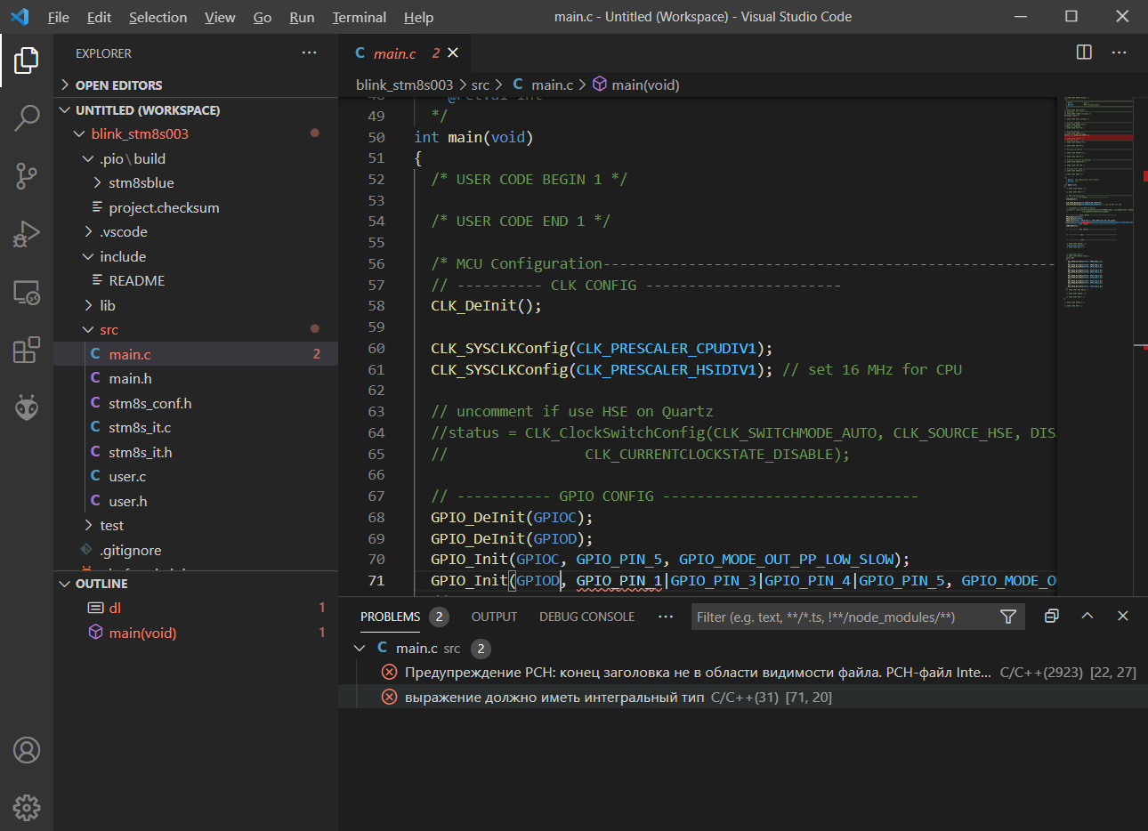Click the Manage gear icon
Viewport: 1148px width, 831px height.
[27, 808]
